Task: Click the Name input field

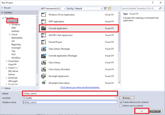Action: [x=70, y=93]
